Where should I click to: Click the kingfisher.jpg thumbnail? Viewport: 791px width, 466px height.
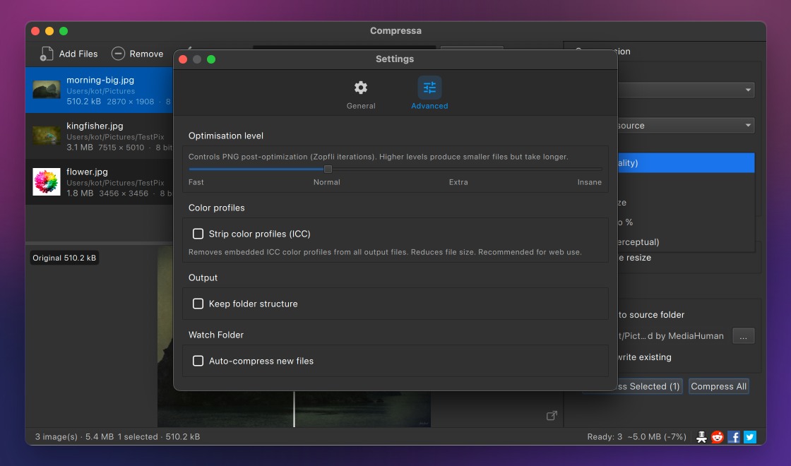(x=47, y=136)
